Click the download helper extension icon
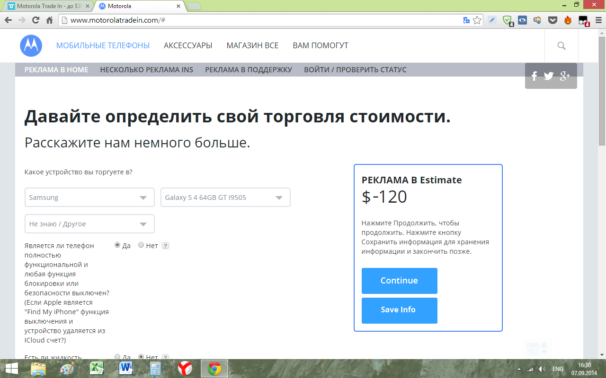606x378 pixels. pyautogui.click(x=537, y=20)
